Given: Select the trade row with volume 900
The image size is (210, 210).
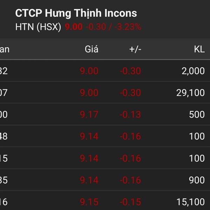Looking at the screenshot, I should coord(105,180).
